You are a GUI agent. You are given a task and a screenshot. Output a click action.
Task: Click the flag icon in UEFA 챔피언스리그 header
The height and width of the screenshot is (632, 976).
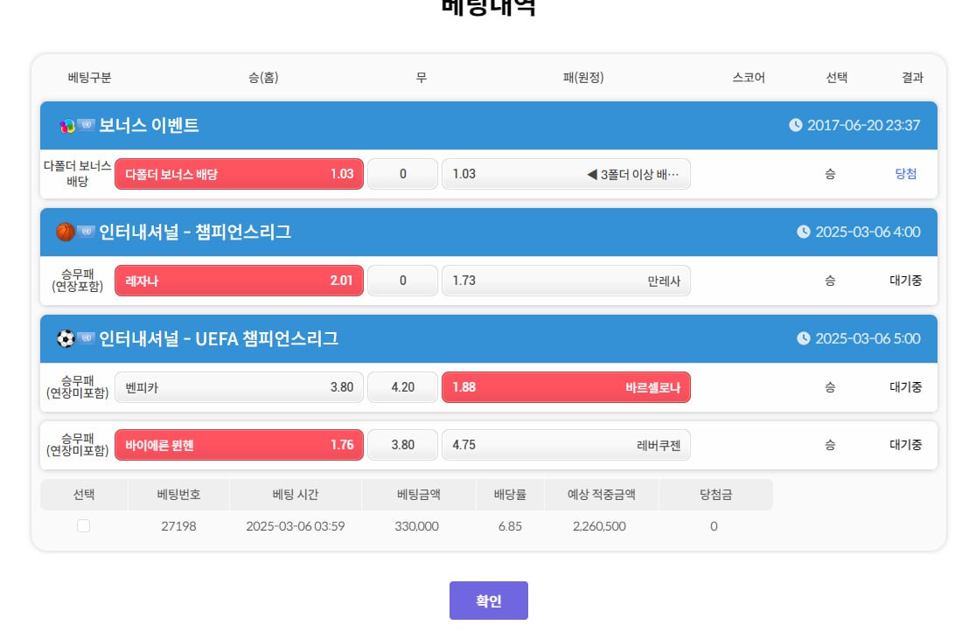point(86,337)
